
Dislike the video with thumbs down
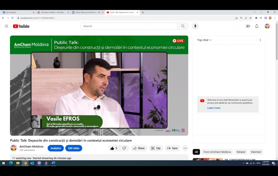coord(124,148)
